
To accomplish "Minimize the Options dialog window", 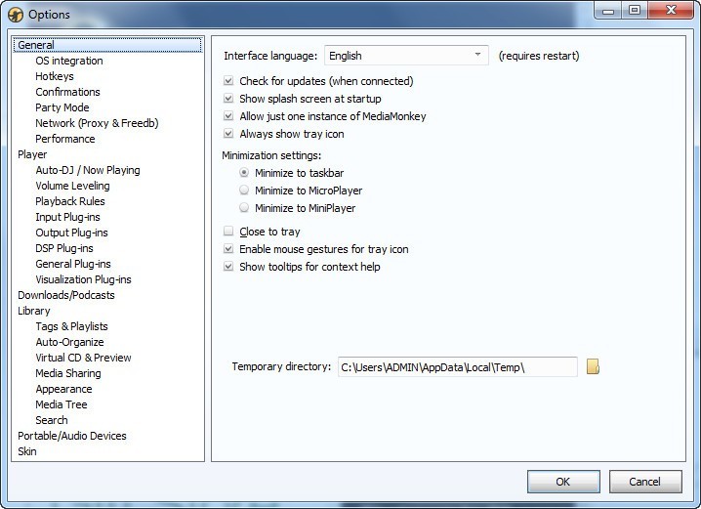I will tap(608, 11).
